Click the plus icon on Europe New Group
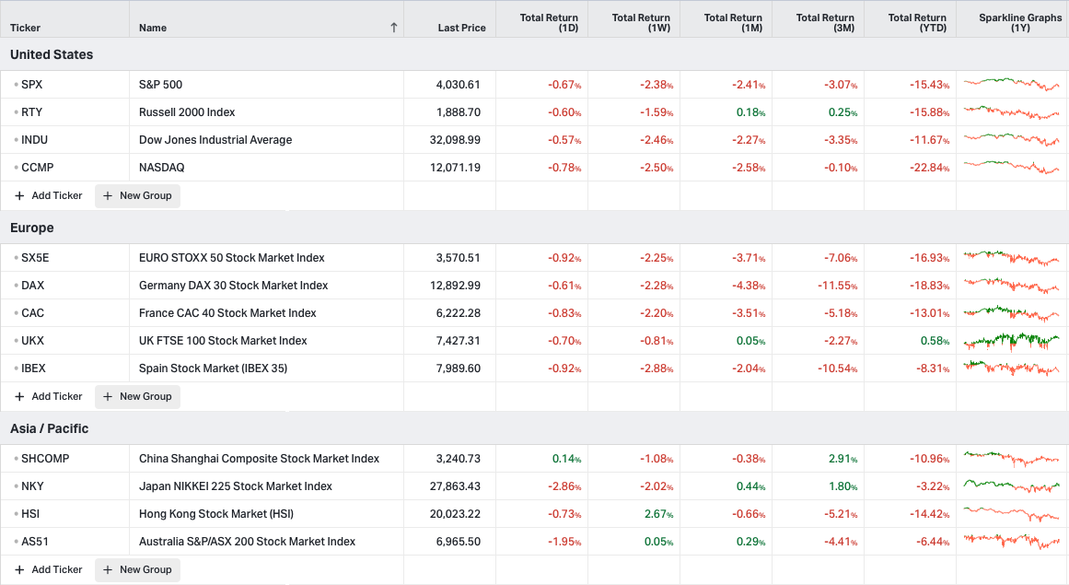 (108, 396)
